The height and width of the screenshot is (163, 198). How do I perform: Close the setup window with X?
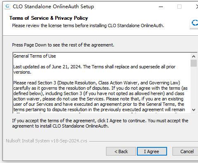197,7
